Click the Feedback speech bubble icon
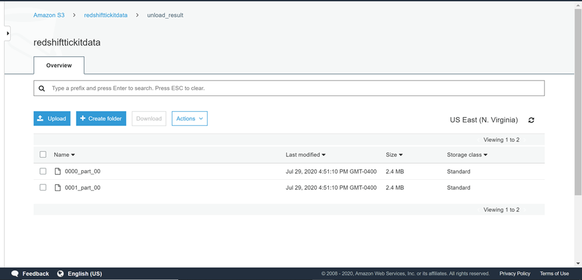Screen dimensions: 582x280 click(x=15, y=273)
